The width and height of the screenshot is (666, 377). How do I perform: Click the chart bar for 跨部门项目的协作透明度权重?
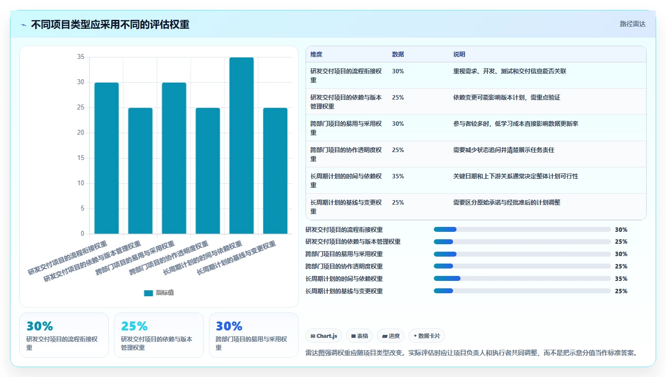coord(207,171)
